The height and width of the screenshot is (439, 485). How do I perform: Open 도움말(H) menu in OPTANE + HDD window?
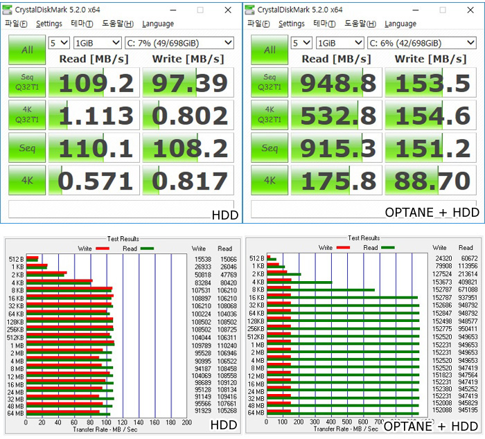(x=360, y=24)
